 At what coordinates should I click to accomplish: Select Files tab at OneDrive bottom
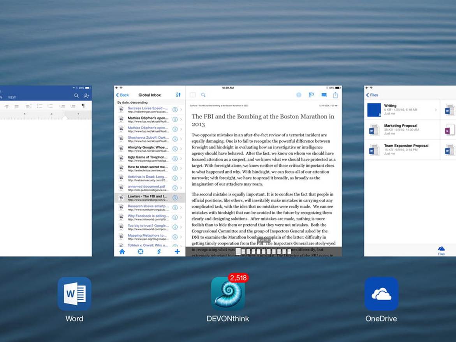[x=441, y=250]
